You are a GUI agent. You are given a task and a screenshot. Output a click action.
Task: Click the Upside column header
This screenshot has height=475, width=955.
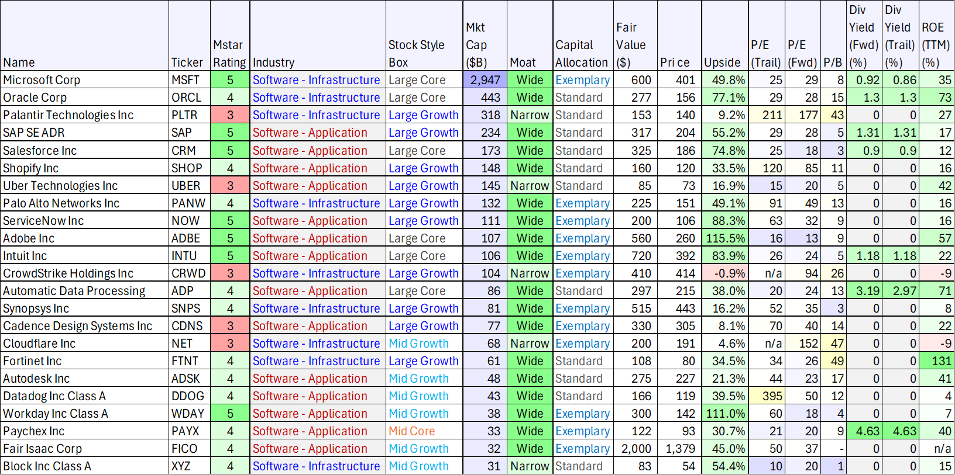724,36
